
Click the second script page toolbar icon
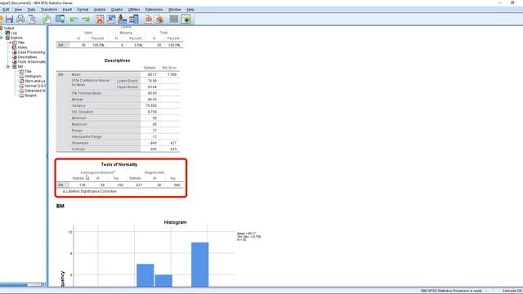(x=159, y=19)
